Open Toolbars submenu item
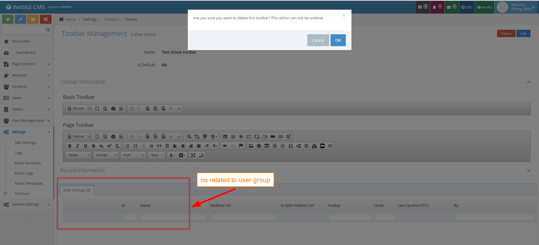This screenshot has height=245, width=539. tap(22, 194)
